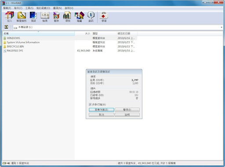Viewport: 225px width, 167px height.
Task: Click the benchmark dialog title bar
Action: tap(114, 72)
